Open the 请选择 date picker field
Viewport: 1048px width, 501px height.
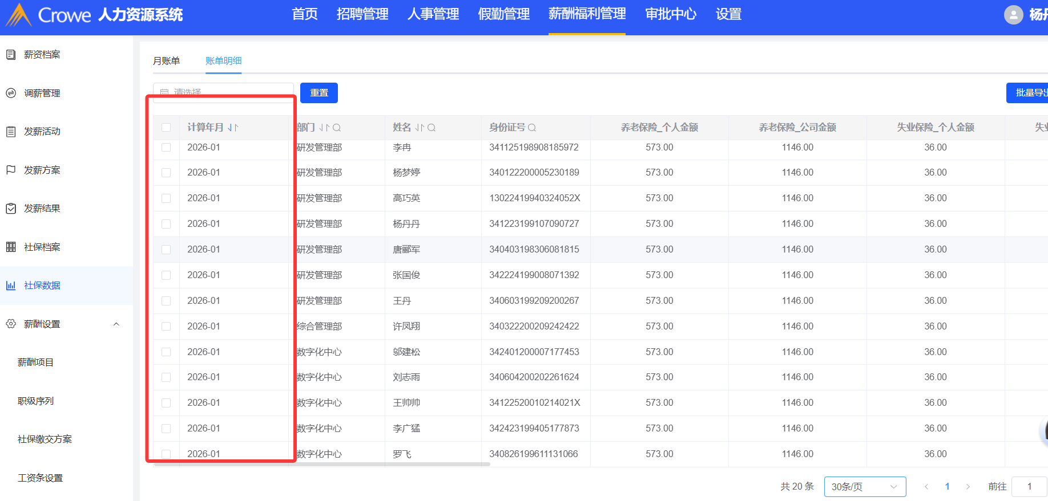pos(223,92)
